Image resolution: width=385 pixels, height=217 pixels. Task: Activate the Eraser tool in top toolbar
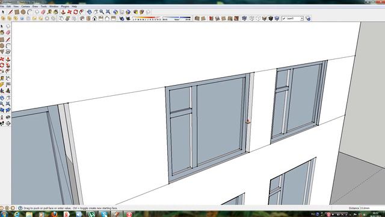43,12
